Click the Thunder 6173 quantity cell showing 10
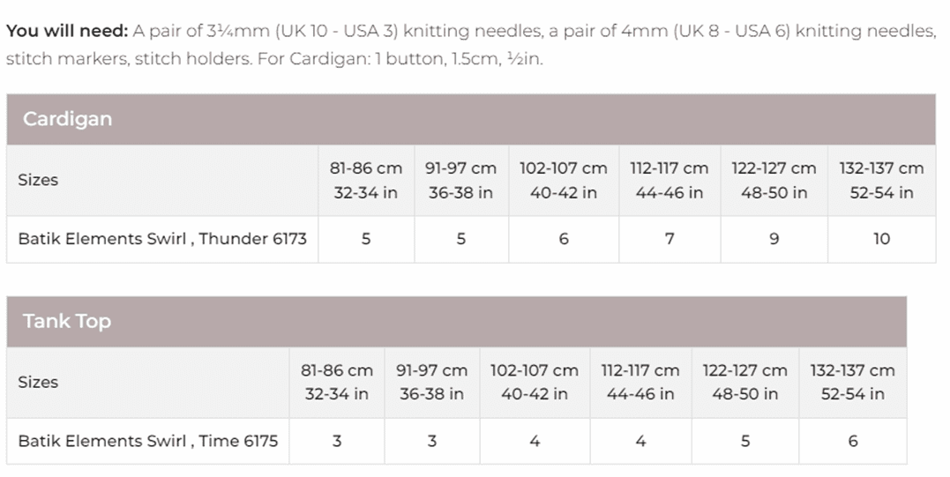This screenshot has width=950, height=477. pos(881,239)
